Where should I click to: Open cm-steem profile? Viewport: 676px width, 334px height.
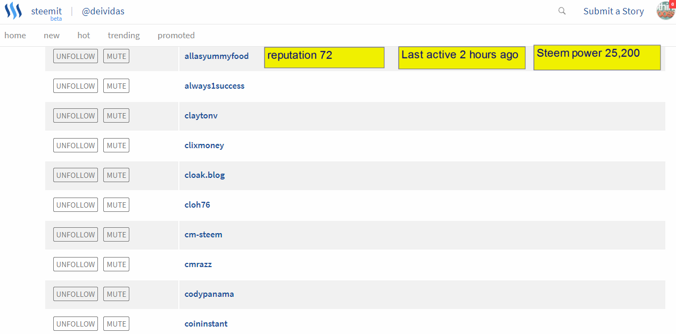(x=203, y=234)
